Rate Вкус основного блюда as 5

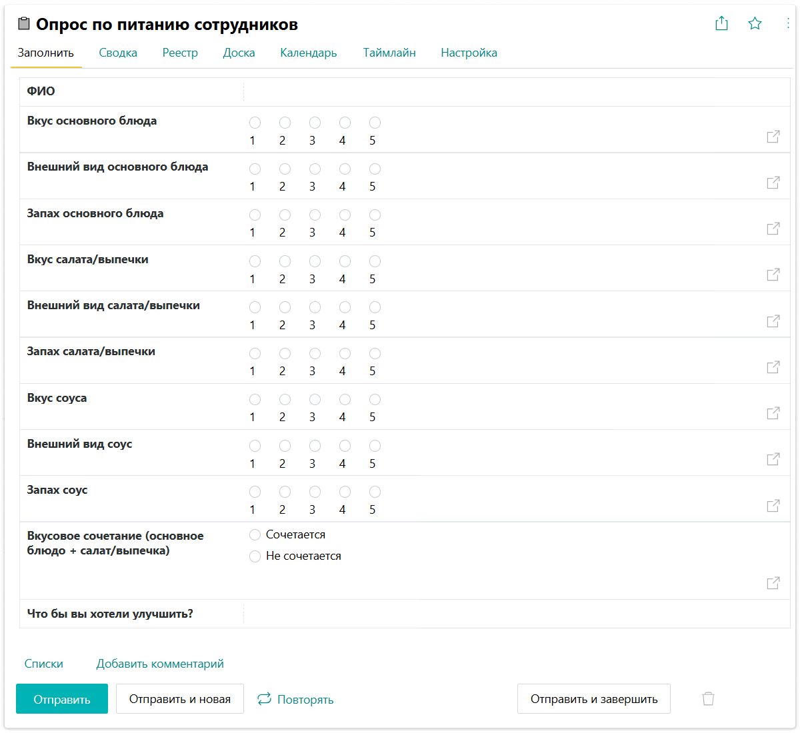[x=375, y=123]
